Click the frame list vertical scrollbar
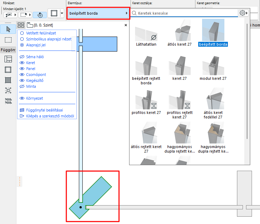Viewport: 260px width, 224px height. [247, 81]
